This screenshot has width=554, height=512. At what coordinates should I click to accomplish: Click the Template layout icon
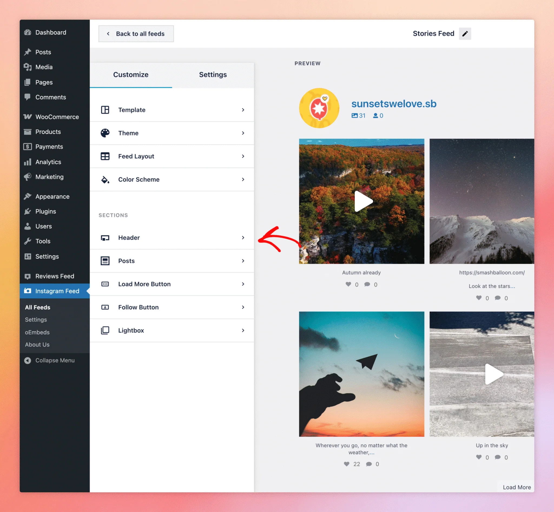tap(105, 110)
